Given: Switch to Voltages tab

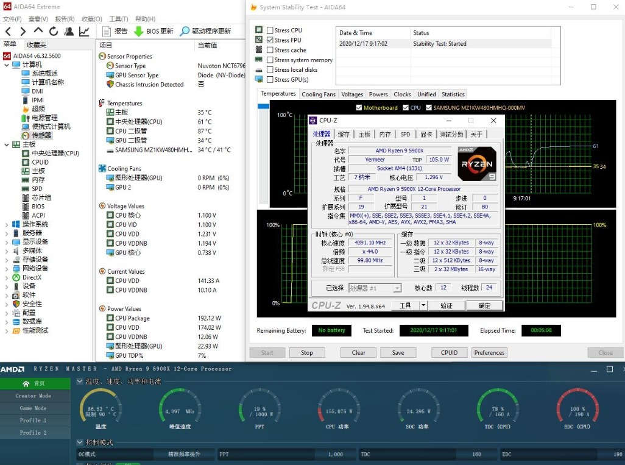Looking at the screenshot, I should tap(352, 94).
